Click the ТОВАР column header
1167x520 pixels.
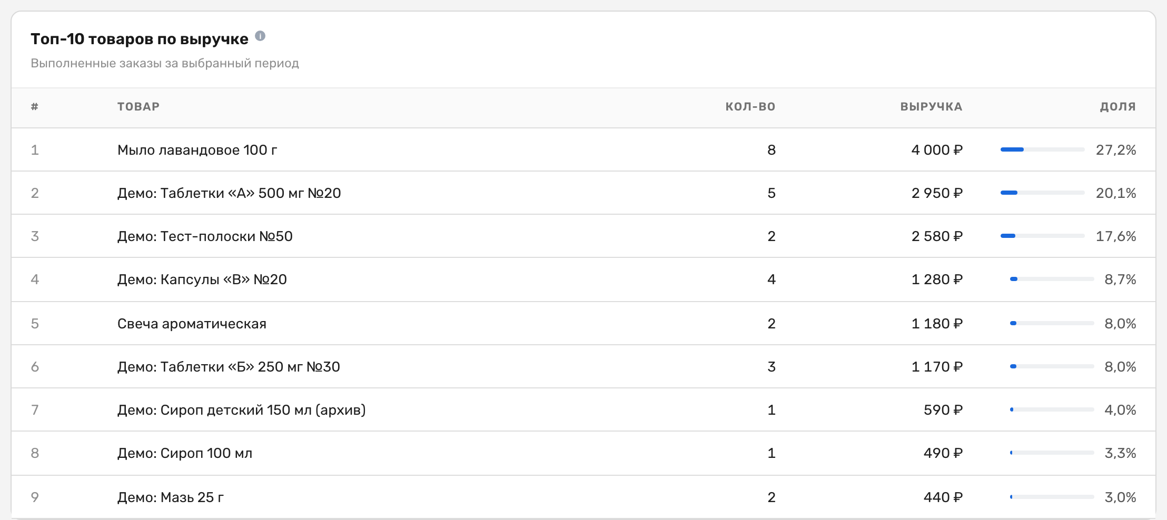pos(139,107)
